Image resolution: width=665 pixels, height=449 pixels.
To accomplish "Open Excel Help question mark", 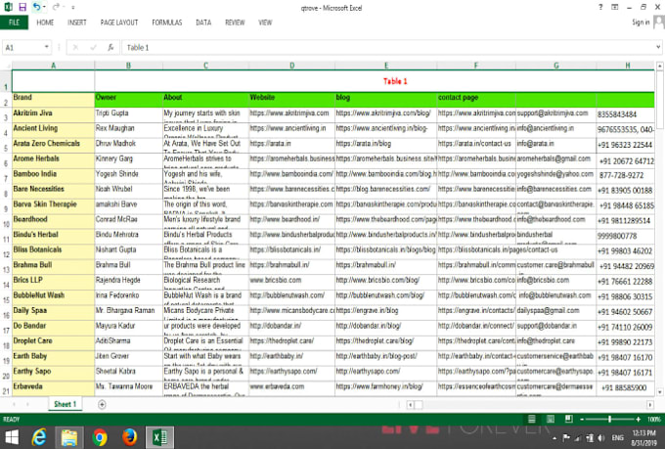I will click(x=600, y=7).
